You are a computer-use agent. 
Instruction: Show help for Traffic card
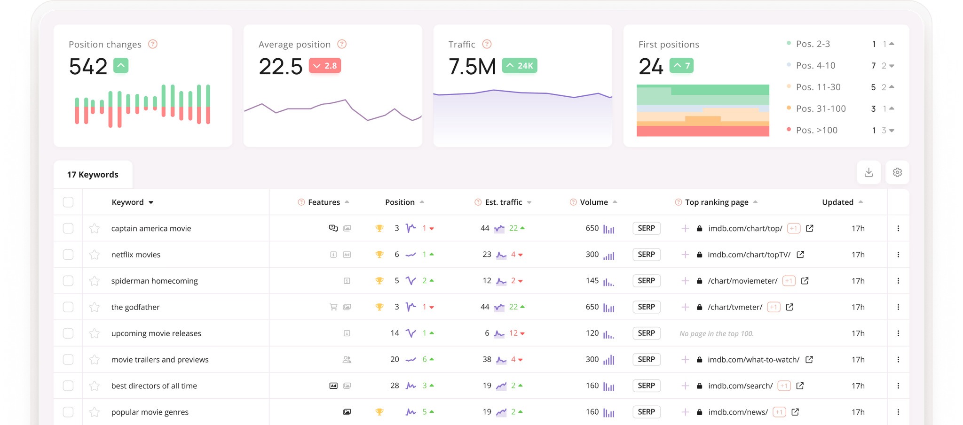(x=487, y=44)
